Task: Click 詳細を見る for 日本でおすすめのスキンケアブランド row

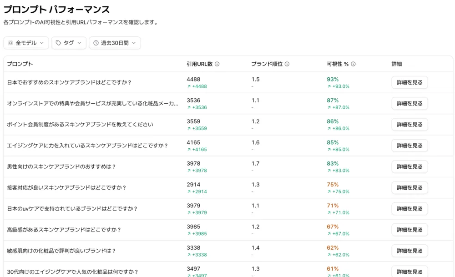Action: tap(409, 82)
